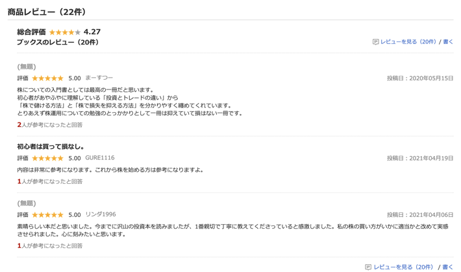Click the overall 4.27 star rating
461x272 pixels.
coord(65,32)
